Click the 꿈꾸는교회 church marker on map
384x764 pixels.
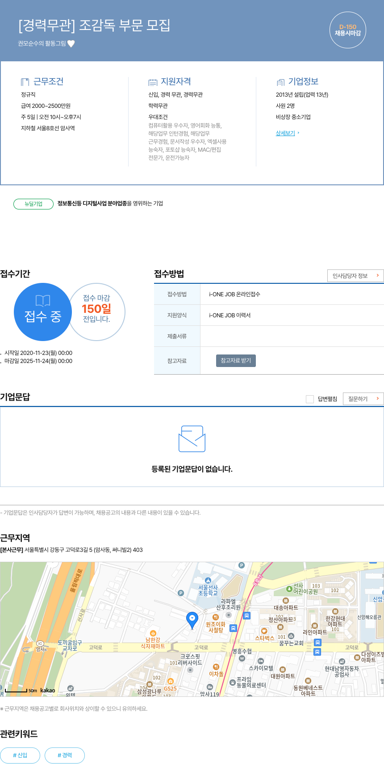[x=291, y=636]
